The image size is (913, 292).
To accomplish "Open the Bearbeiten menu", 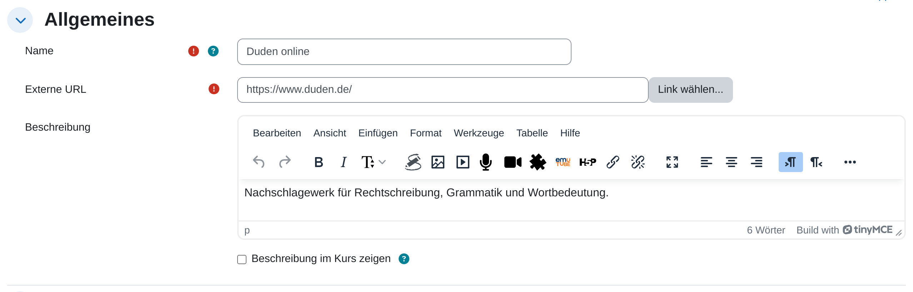I will (x=277, y=133).
